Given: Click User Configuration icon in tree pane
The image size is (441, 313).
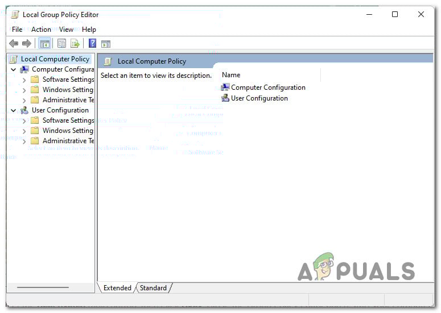Looking at the screenshot, I should pyautogui.click(x=24, y=110).
